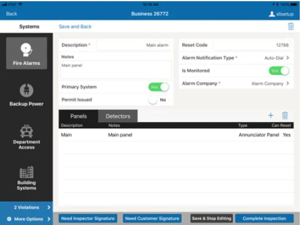Click the Reset Code input field
The height and width of the screenshot is (225, 301).
point(252,45)
